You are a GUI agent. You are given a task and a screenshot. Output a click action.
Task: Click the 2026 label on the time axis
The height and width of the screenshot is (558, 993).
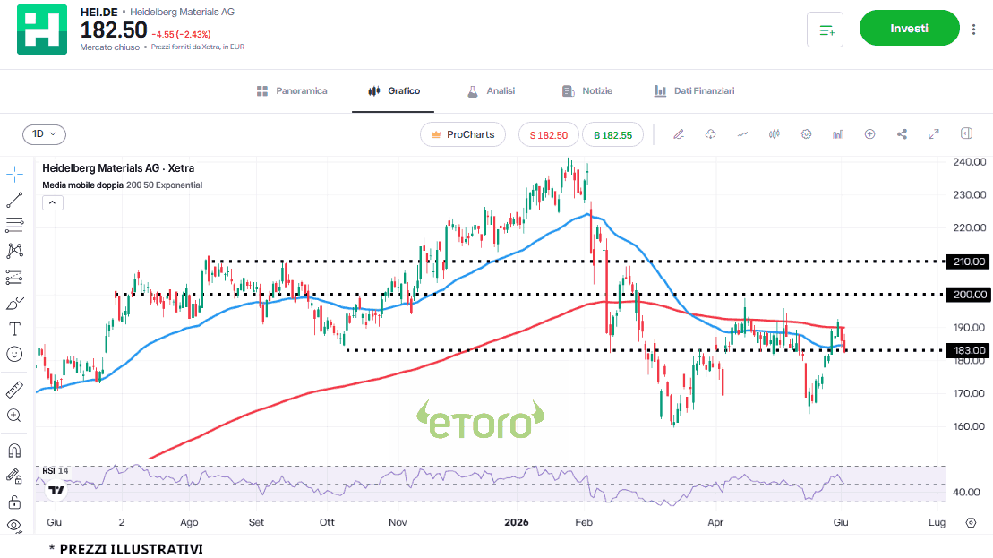[517, 522]
